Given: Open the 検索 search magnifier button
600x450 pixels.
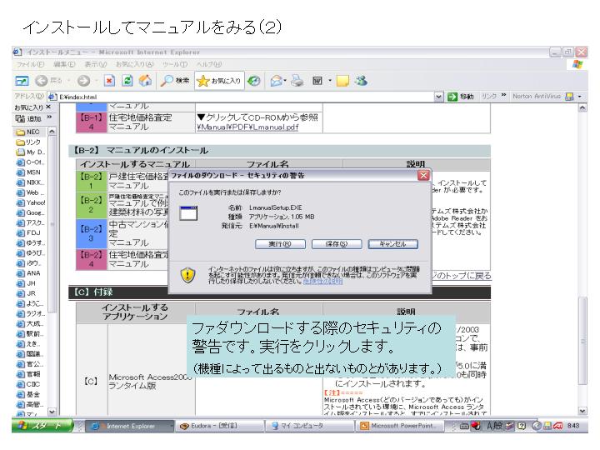Looking at the screenshot, I should click(x=174, y=81).
